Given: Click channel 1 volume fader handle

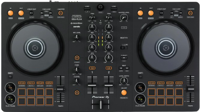Looking at the screenshot, I should click(x=92, y=85).
